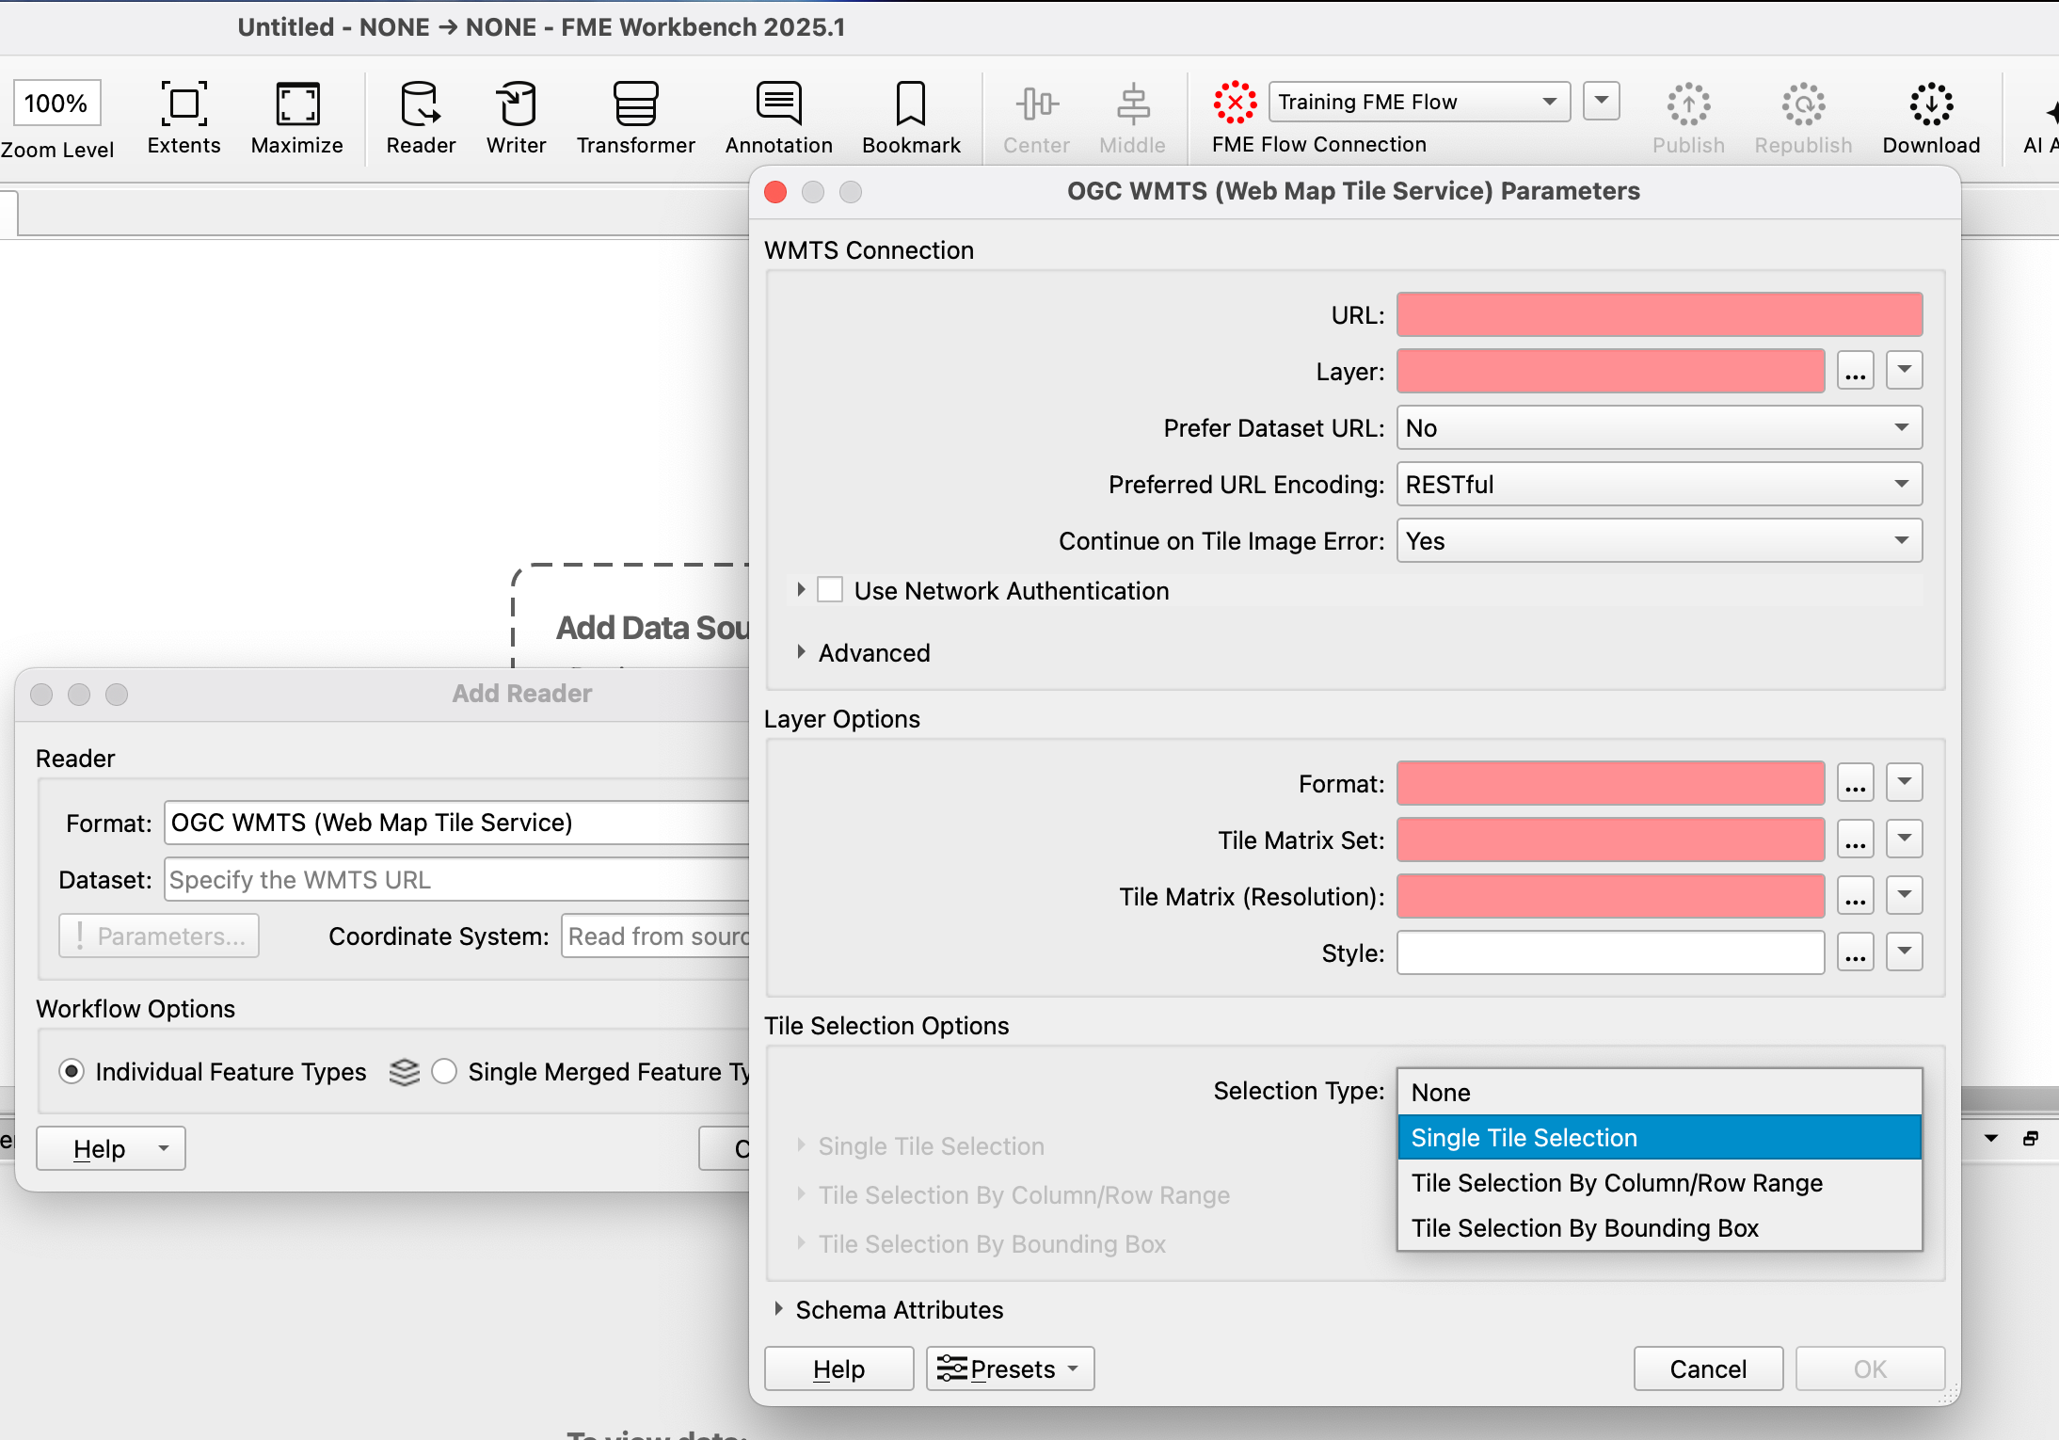The width and height of the screenshot is (2059, 1440).
Task: Open the Layer browse ellipsis button
Action: pos(1856,371)
